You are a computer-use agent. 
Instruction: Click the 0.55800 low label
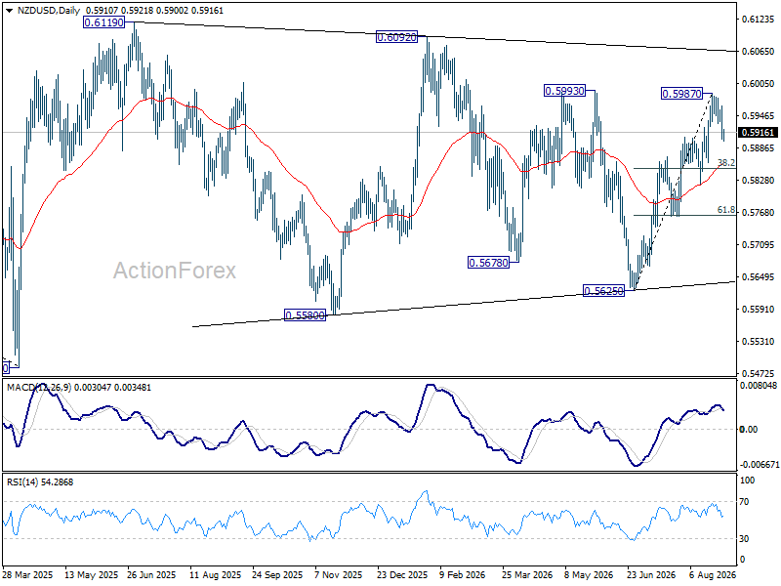point(305,314)
